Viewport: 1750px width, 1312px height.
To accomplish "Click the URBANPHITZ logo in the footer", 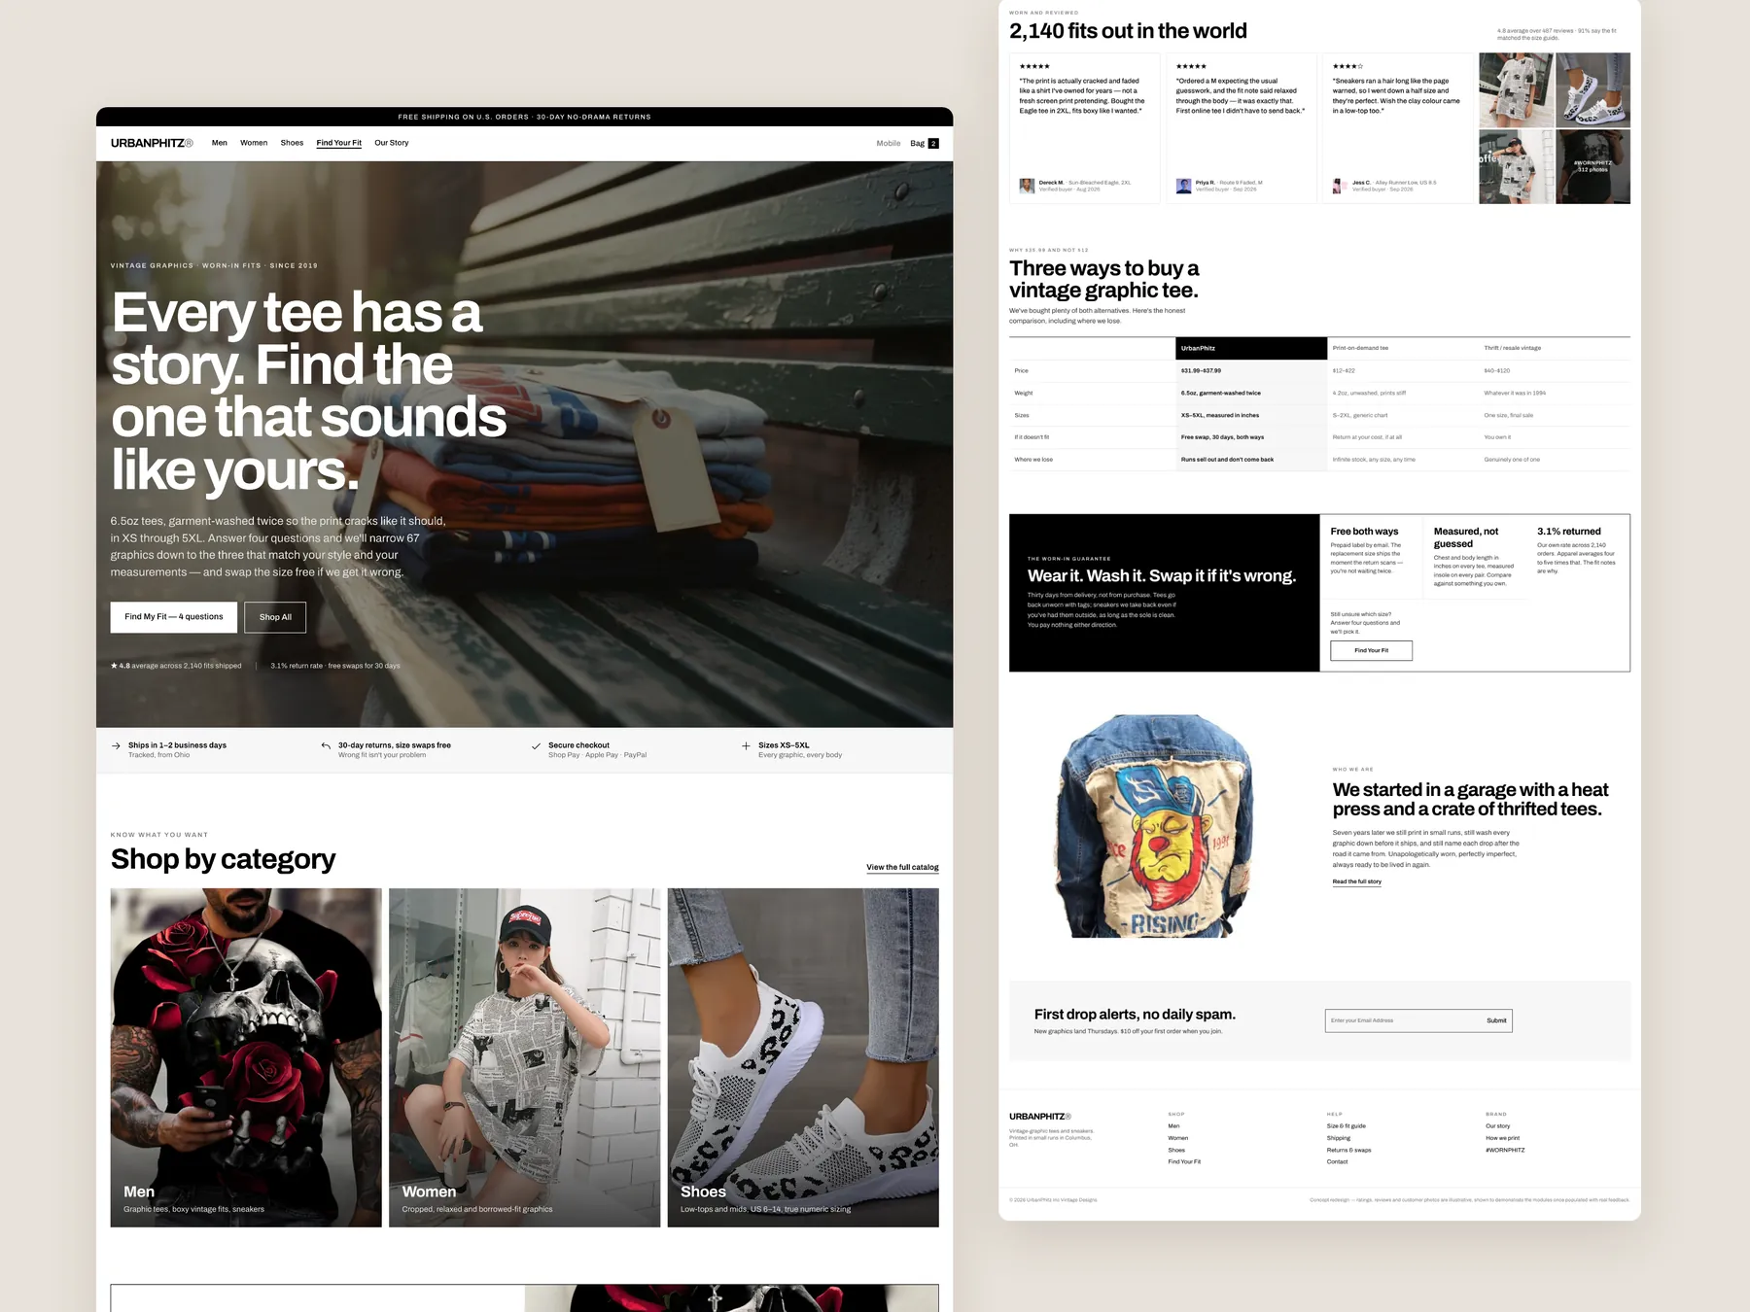I will [x=1040, y=1117].
